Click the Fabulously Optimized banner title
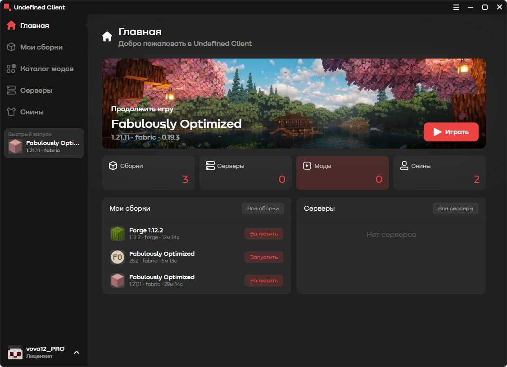The image size is (507, 367). 176,124
